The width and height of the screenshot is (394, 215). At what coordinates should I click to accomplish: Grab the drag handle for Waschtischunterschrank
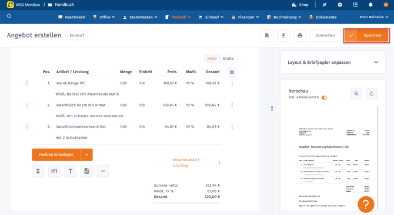[x=27, y=127]
